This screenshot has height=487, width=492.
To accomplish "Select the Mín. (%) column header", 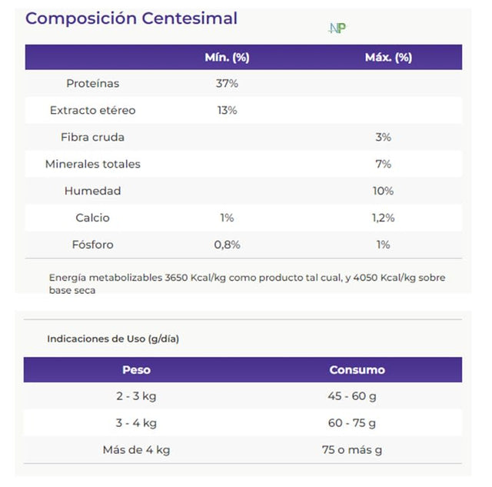I will (x=227, y=58).
